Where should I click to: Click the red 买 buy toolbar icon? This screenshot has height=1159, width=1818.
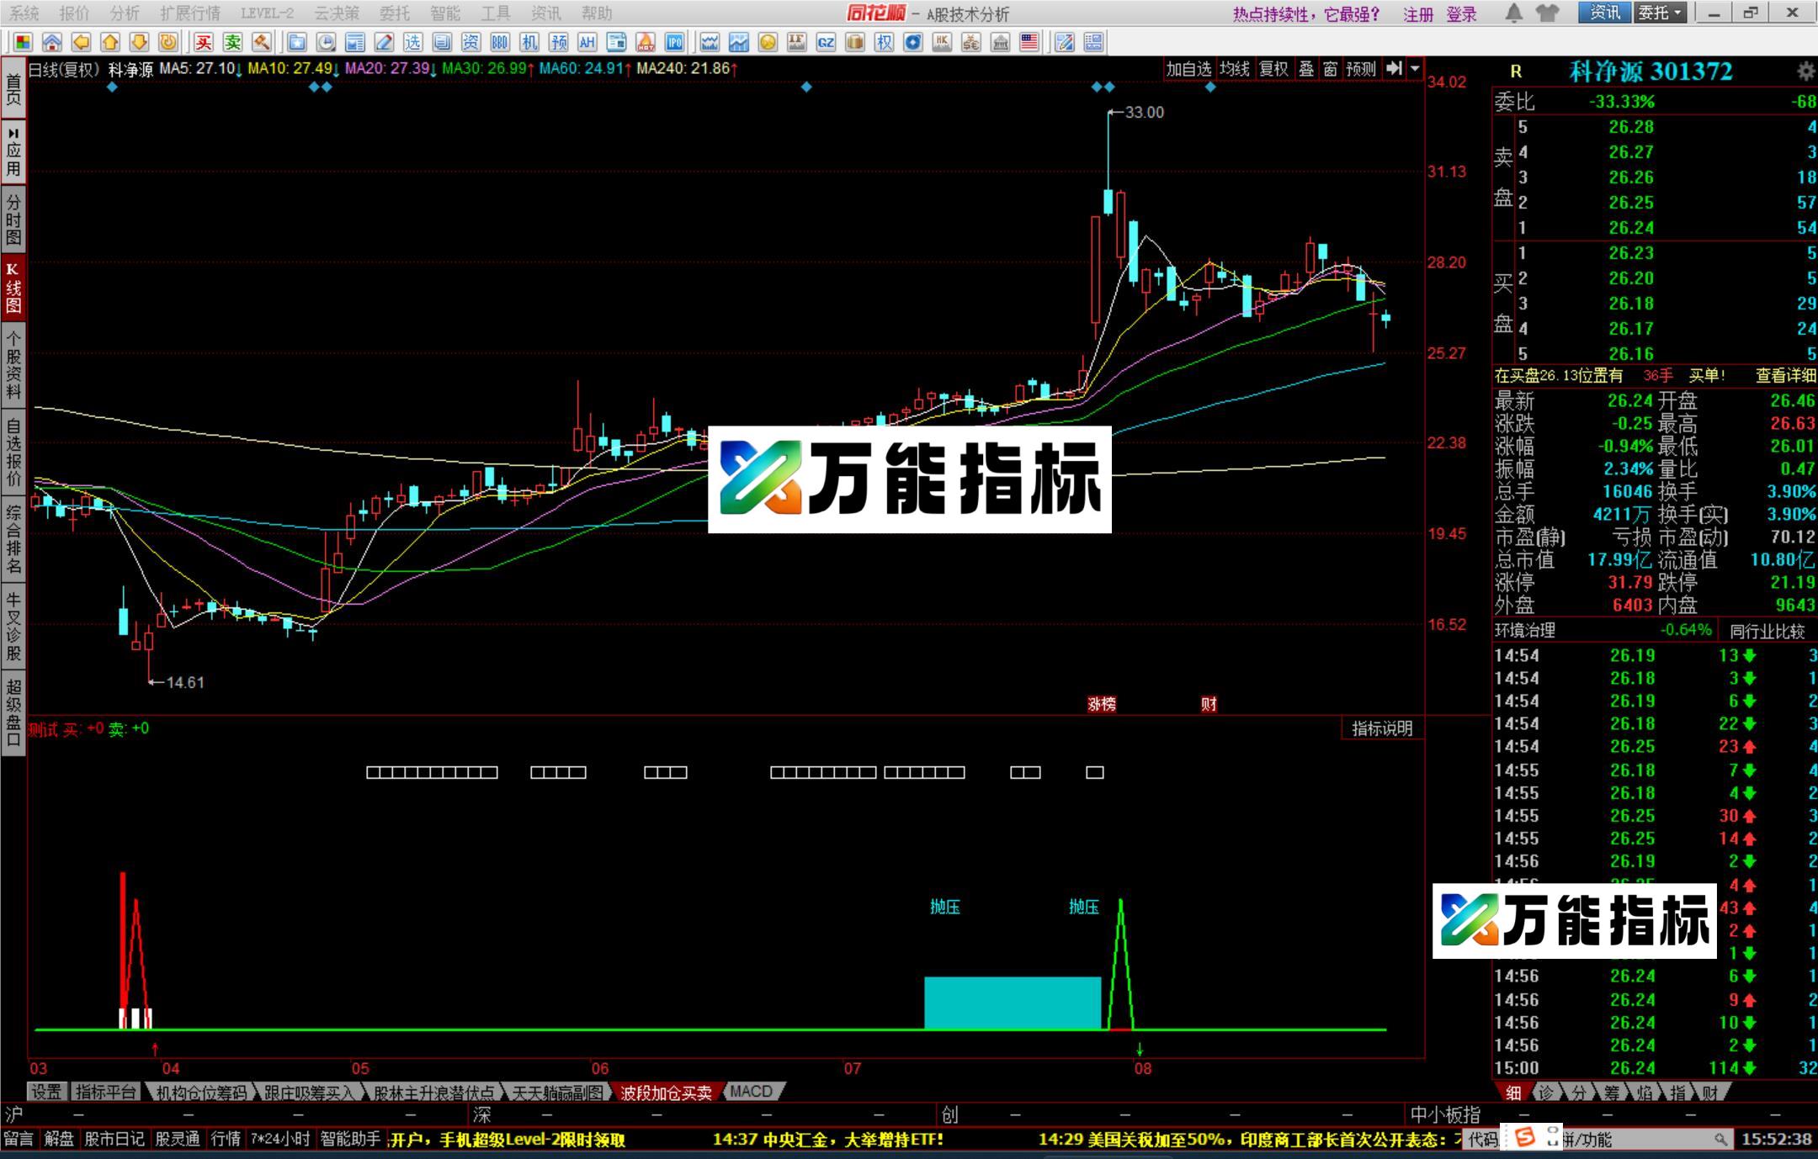click(204, 42)
